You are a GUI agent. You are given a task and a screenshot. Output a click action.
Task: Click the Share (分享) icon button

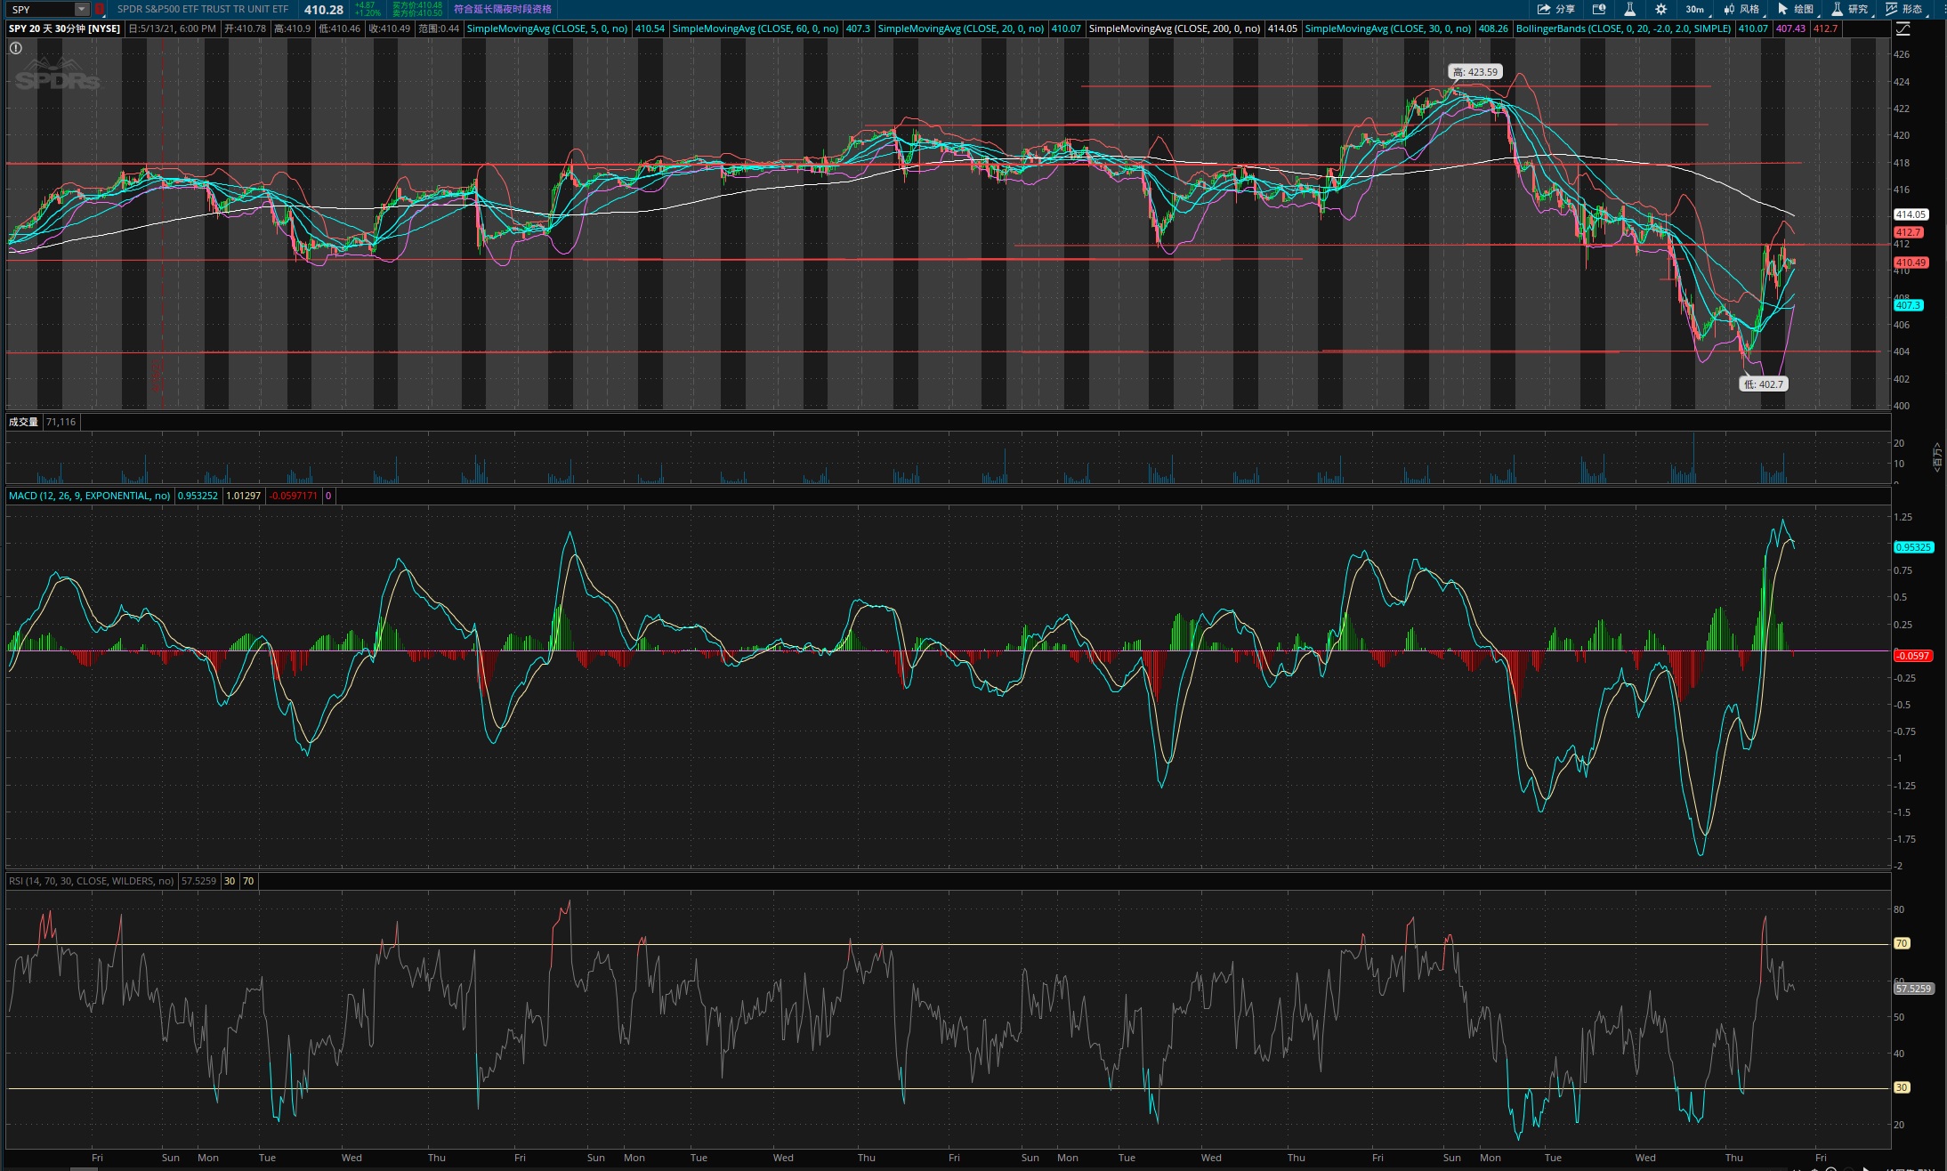click(1555, 9)
